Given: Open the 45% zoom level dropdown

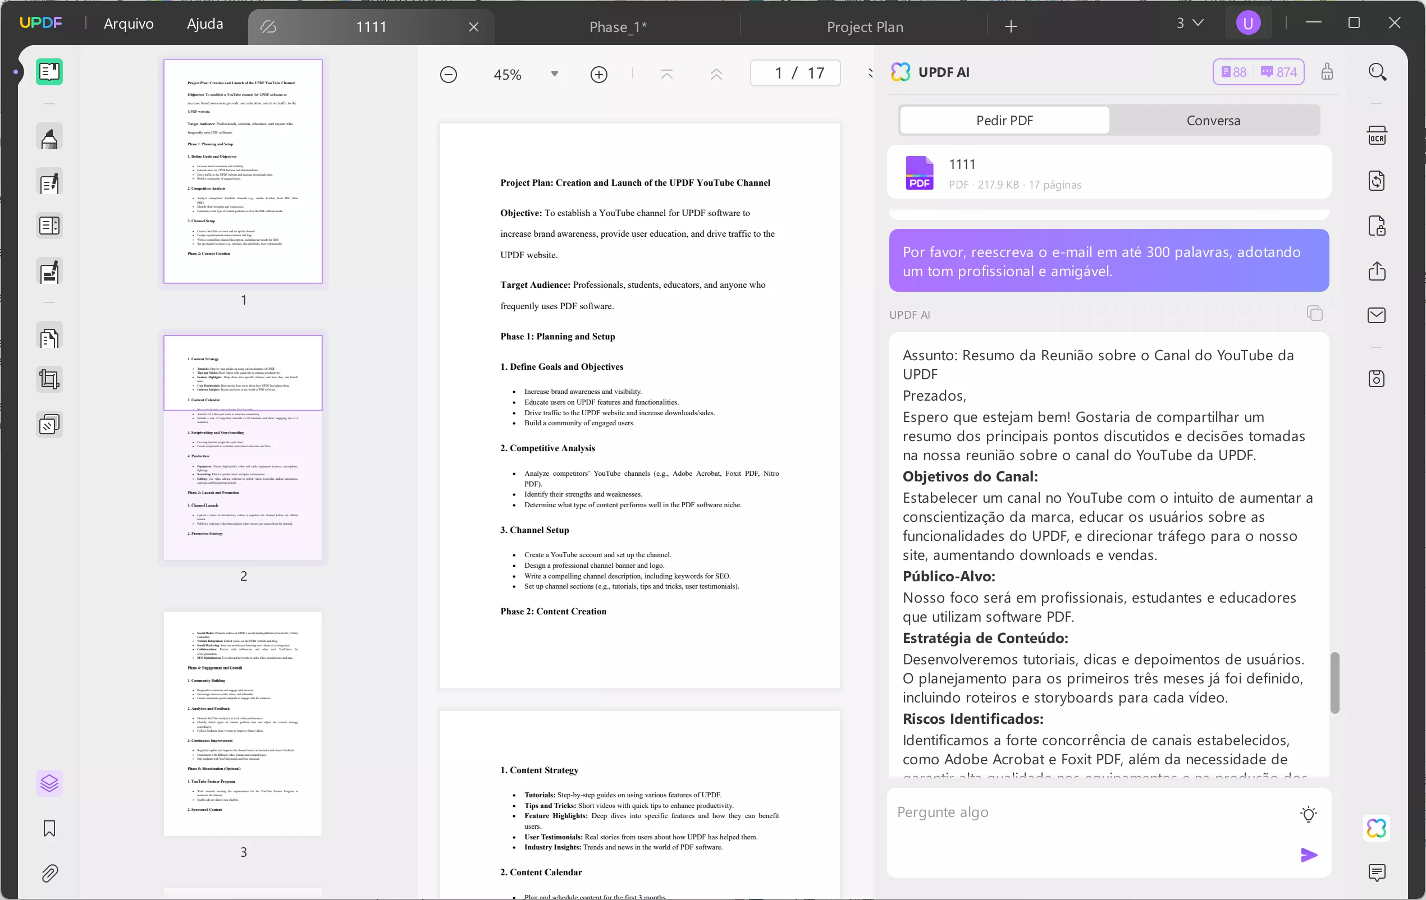Looking at the screenshot, I should click(x=555, y=74).
